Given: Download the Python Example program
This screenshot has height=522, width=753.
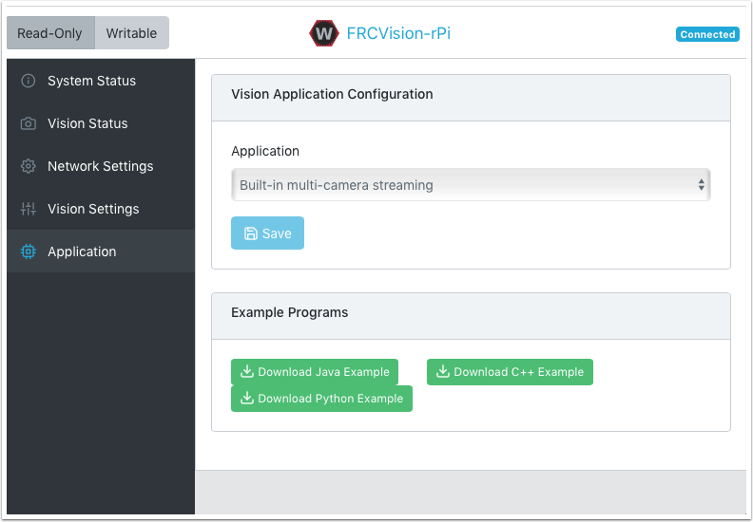Looking at the screenshot, I should 321,399.
